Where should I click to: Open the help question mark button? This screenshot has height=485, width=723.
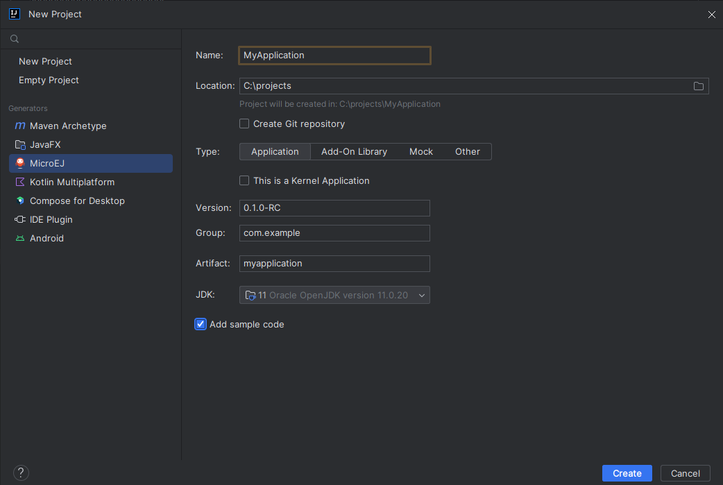point(20,472)
